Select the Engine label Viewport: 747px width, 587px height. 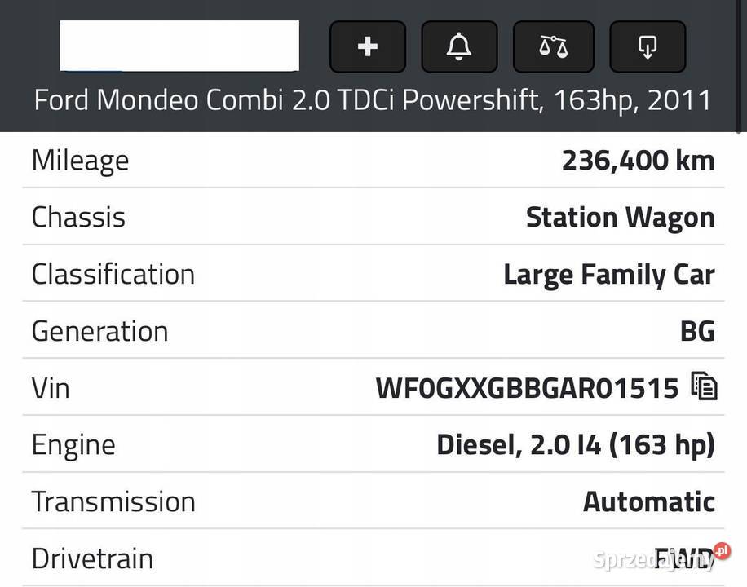pos(73,445)
